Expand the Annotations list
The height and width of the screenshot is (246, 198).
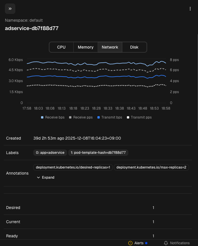point(48,177)
